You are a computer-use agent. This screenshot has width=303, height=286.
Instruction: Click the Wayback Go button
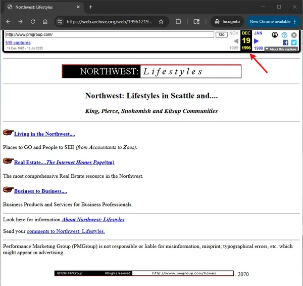[x=222, y=34]
